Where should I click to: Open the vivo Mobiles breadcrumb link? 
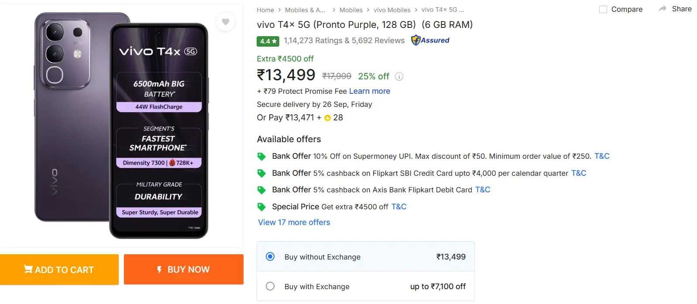pyautogui.click(x=392, y=10)
